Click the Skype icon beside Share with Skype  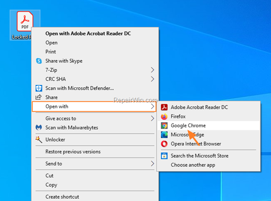coord(39,61)
